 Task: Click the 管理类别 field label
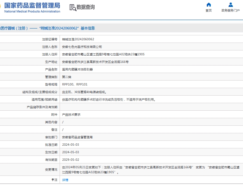click(x=51, y=77)
